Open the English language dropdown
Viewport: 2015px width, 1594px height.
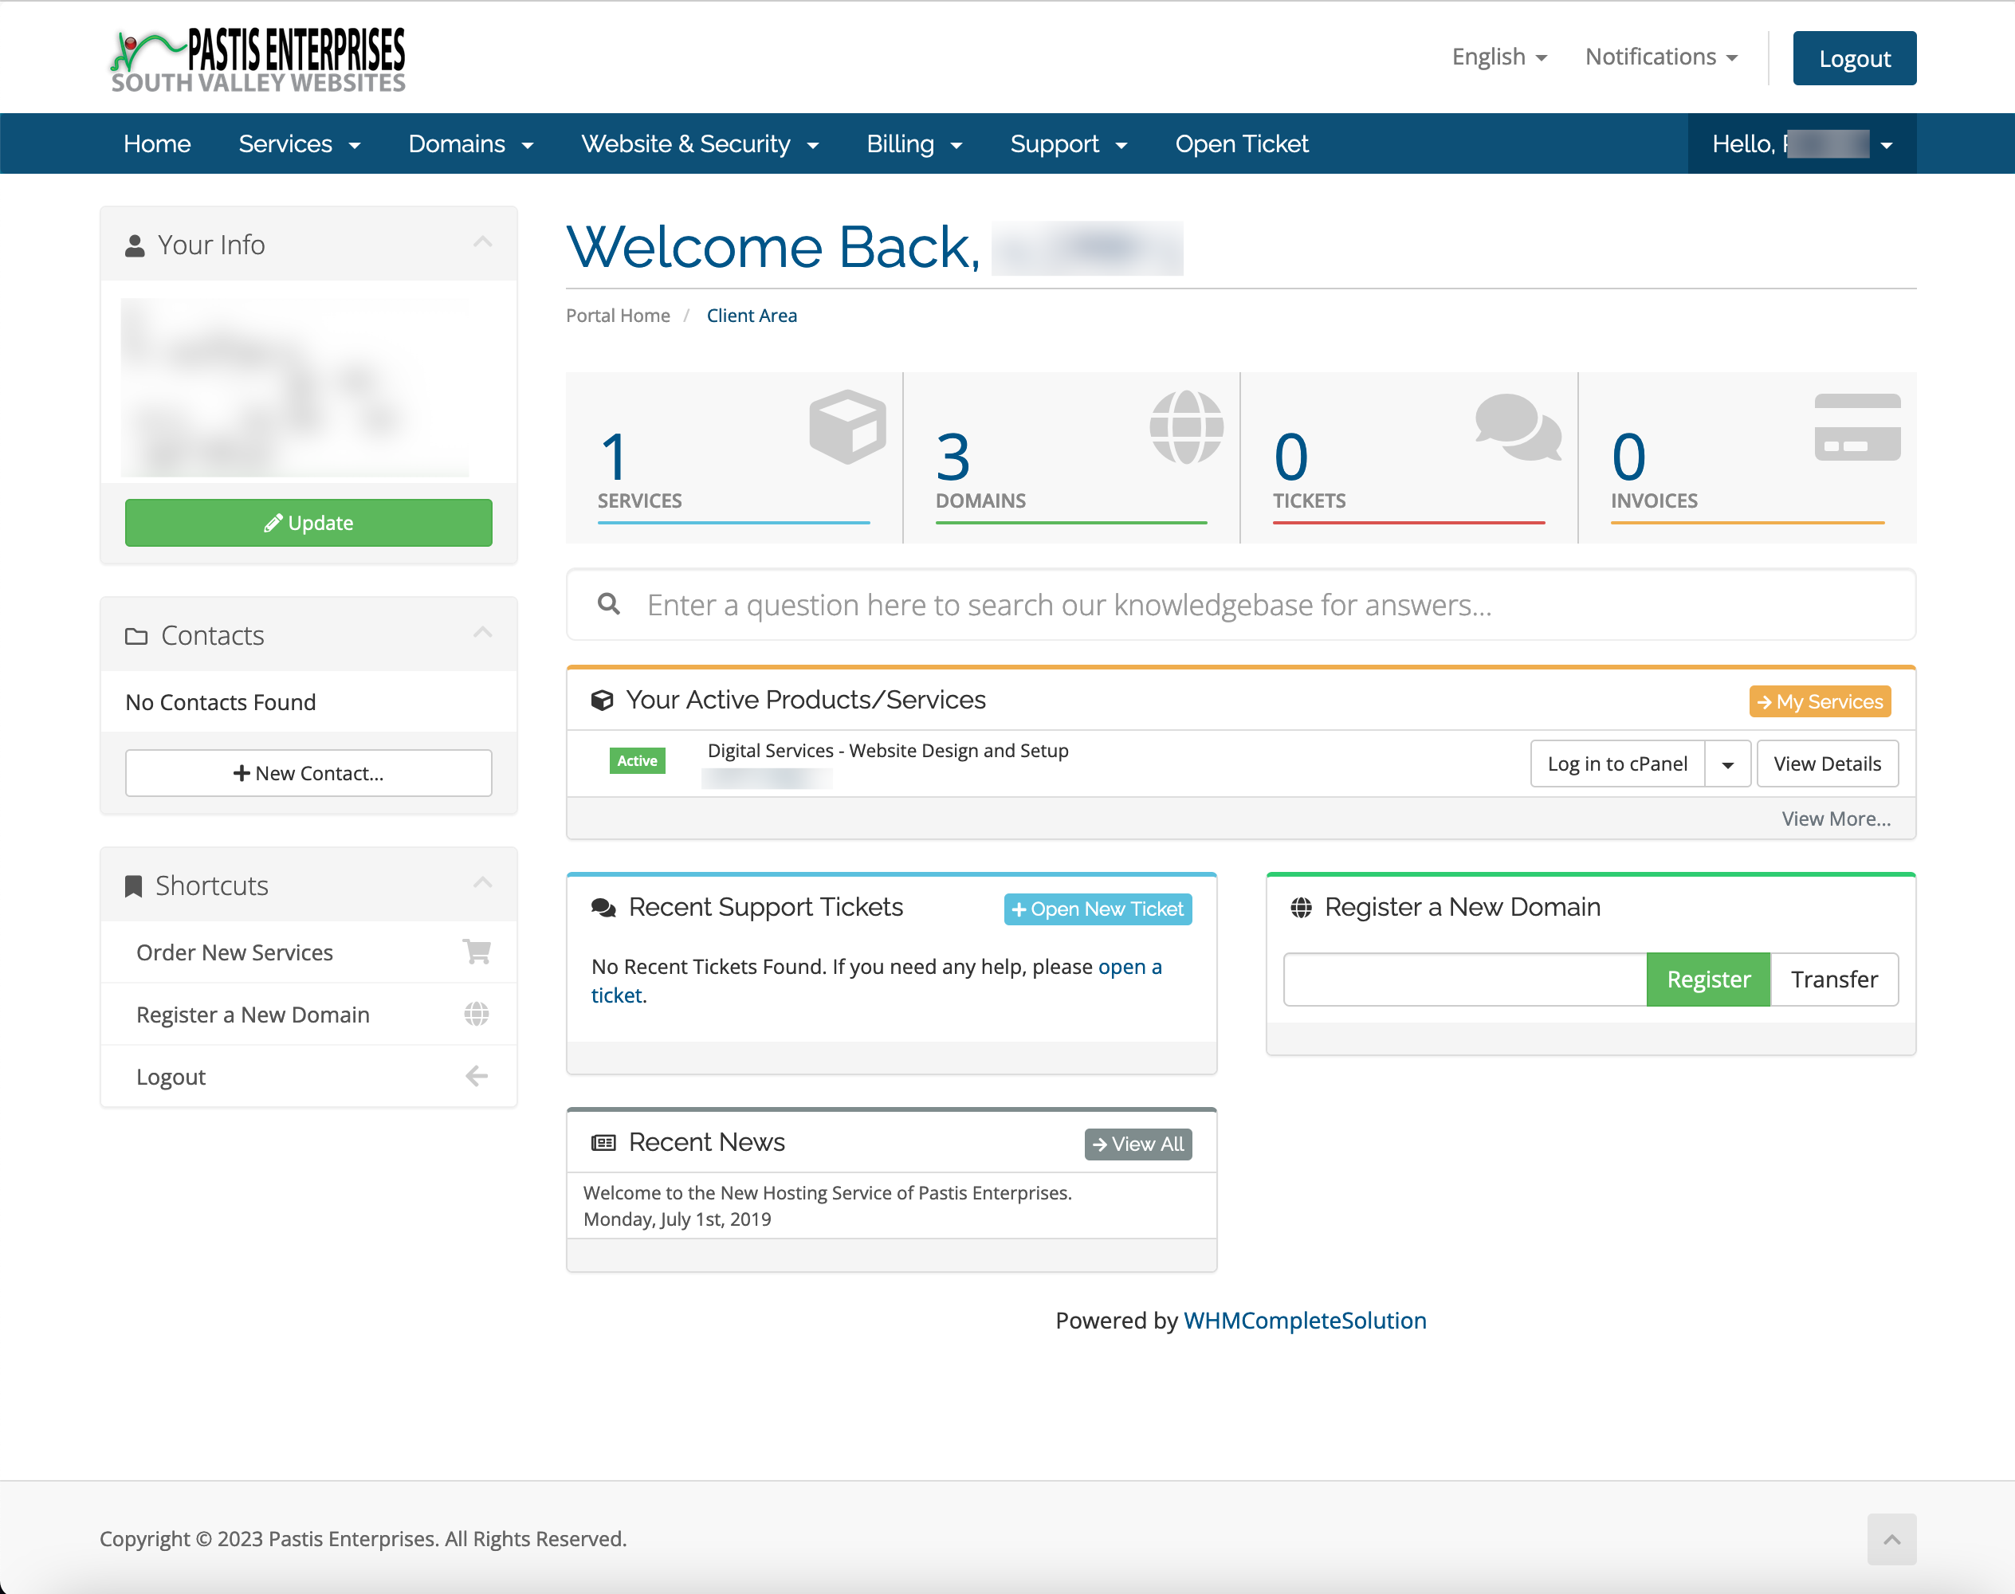1498,56
